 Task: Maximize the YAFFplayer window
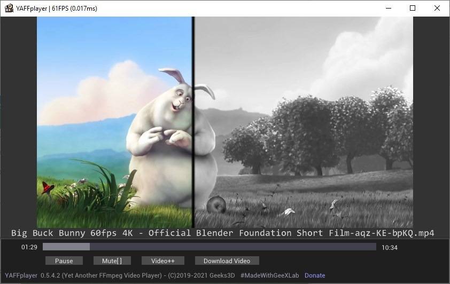tap(413, 8)
